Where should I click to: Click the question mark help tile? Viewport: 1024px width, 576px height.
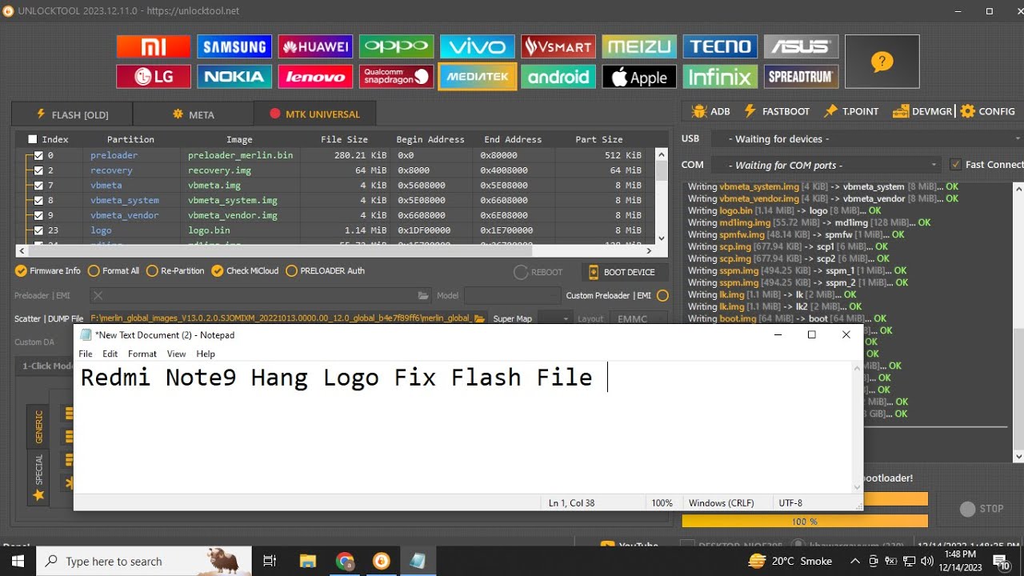882,62
